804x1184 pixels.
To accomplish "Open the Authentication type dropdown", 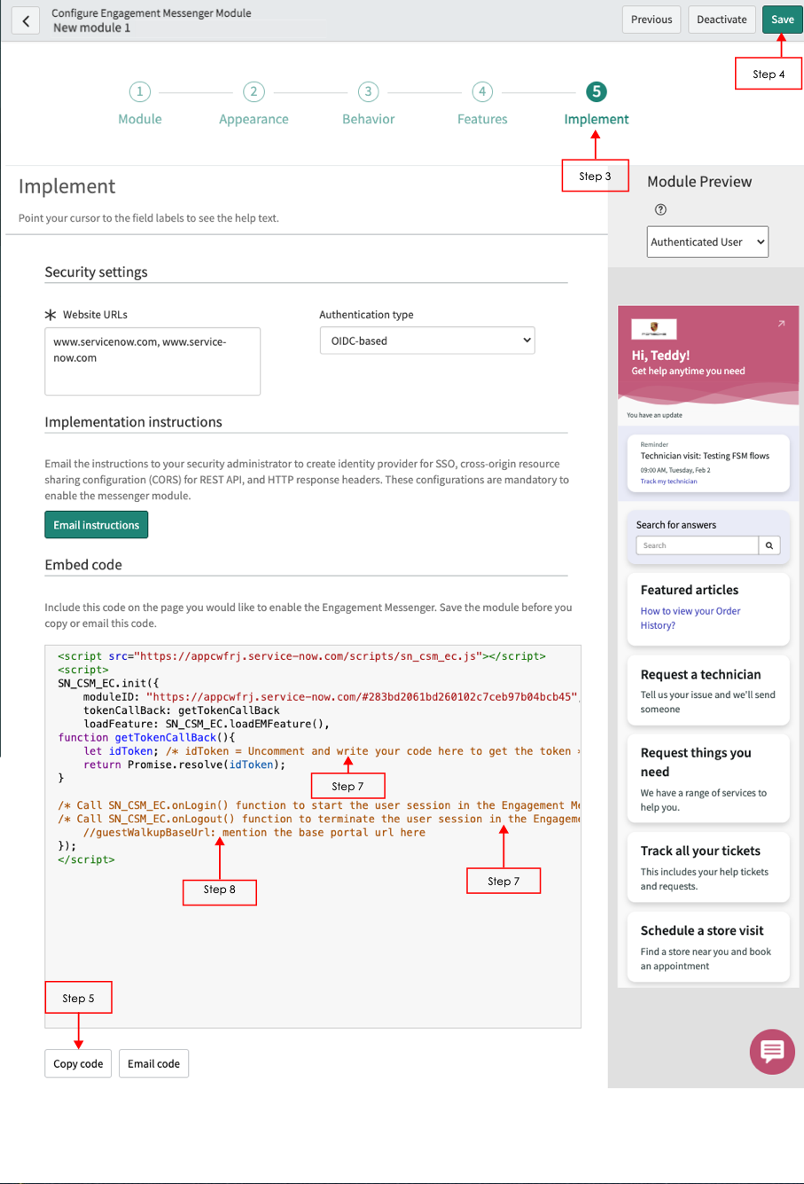I will point(427,341).
